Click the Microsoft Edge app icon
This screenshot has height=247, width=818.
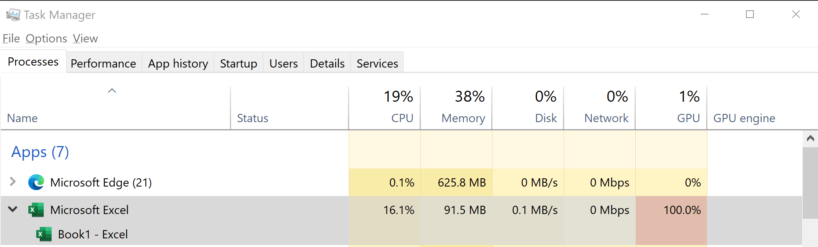click(x=36, y=183)
